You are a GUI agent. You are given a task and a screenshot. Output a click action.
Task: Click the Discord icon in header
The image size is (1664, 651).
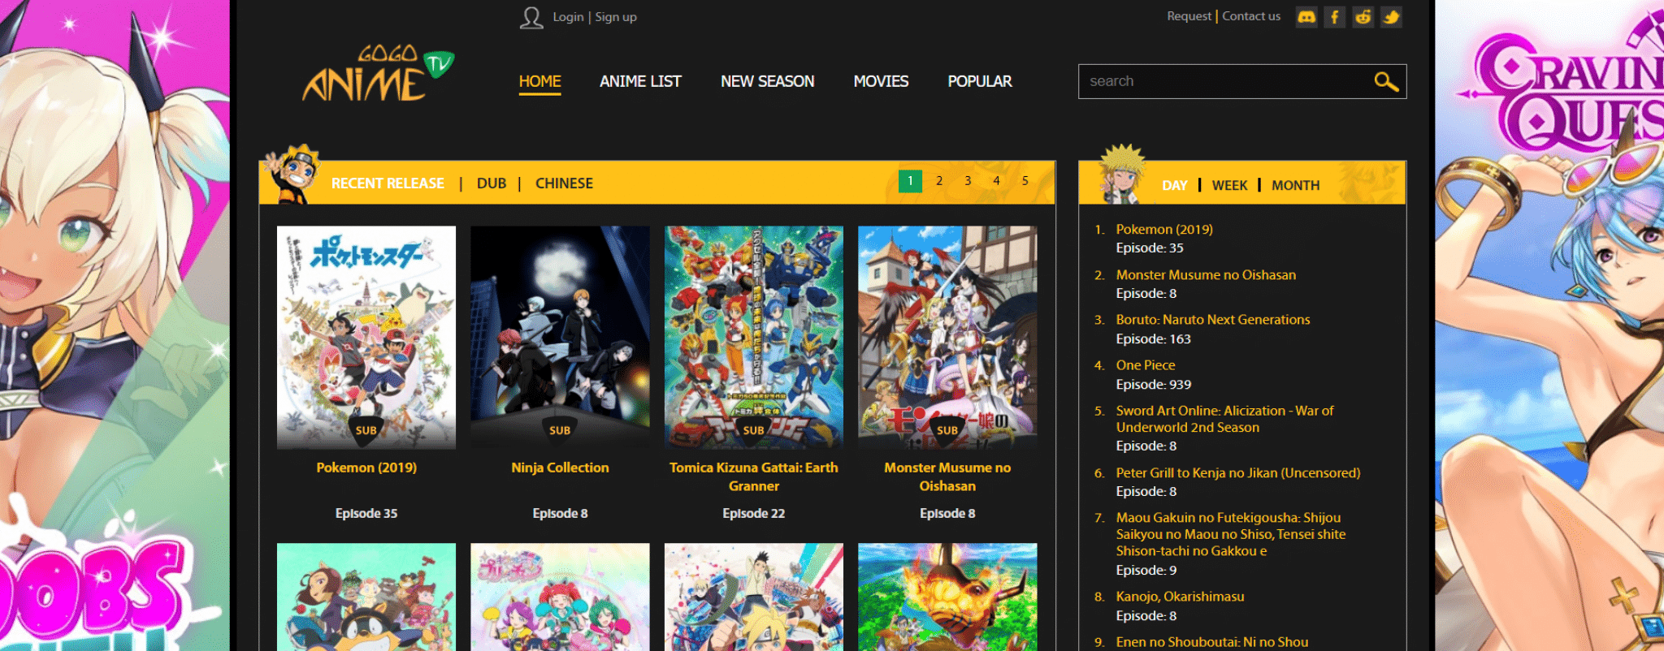tap(1306, 17)
